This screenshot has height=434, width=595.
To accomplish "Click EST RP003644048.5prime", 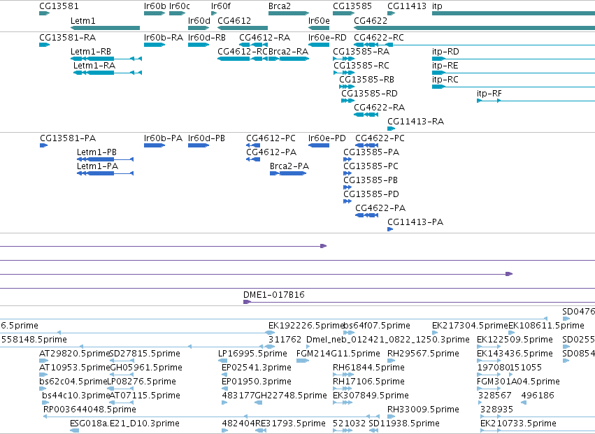I will (89, 410).
